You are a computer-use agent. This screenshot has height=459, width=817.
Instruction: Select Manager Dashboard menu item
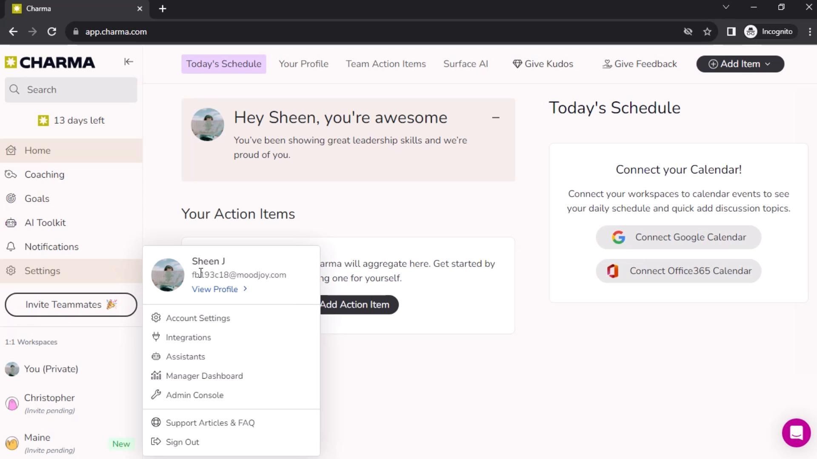(x=204, y=376)
